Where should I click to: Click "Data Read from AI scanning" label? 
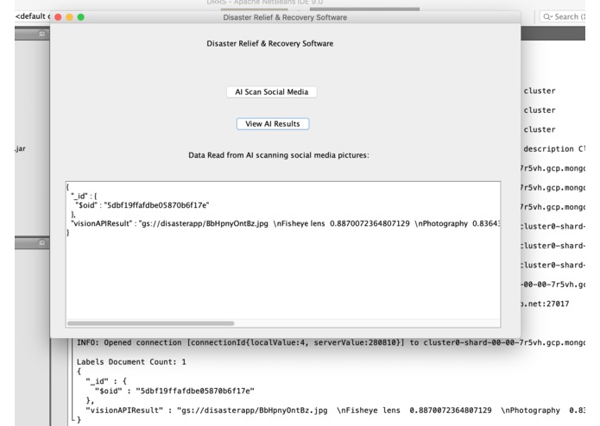(x=279, y=155)
